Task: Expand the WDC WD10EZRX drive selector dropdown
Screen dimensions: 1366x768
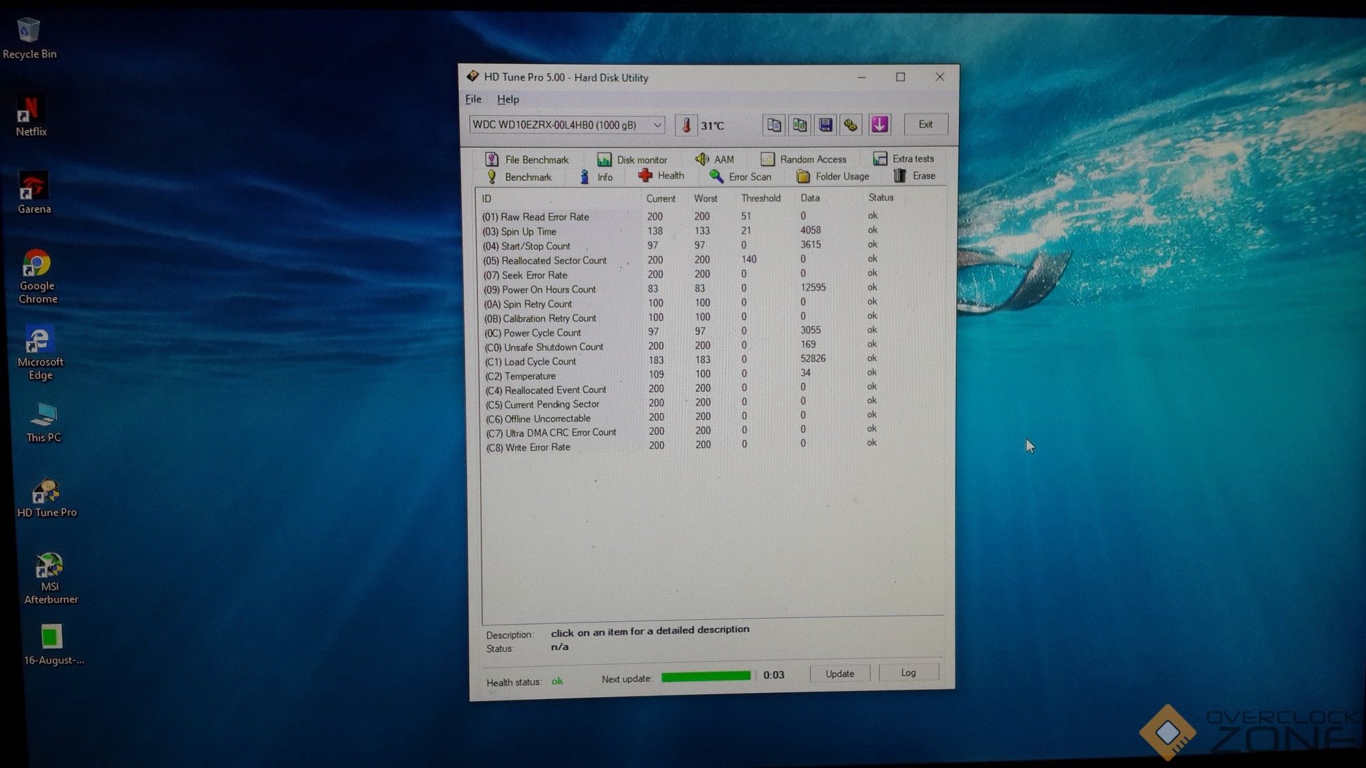Action: [657, 125]
